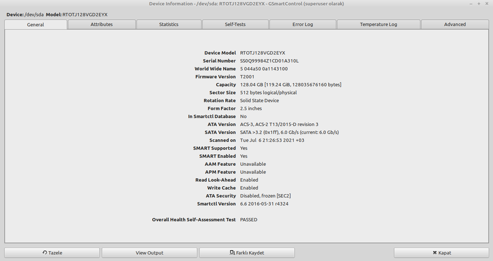Close the window with the title bar X
The image size is (493, 261).
click(x=486, y=4)
